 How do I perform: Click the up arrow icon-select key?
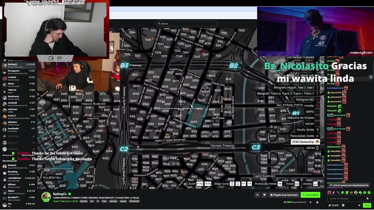[x=232, y=184]
